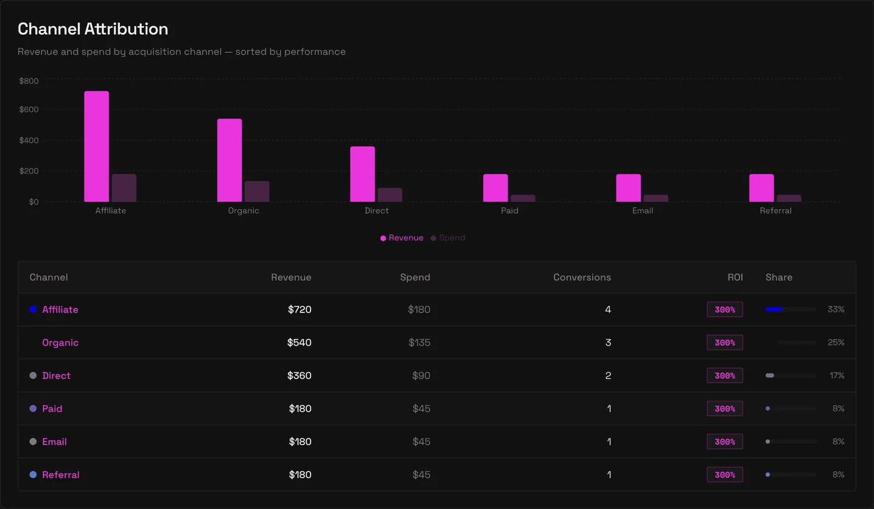Image resolution: width=874 pixels, height=509 pixels.
Task: Open the Referral channel name in the table
Action: (61, 474)
